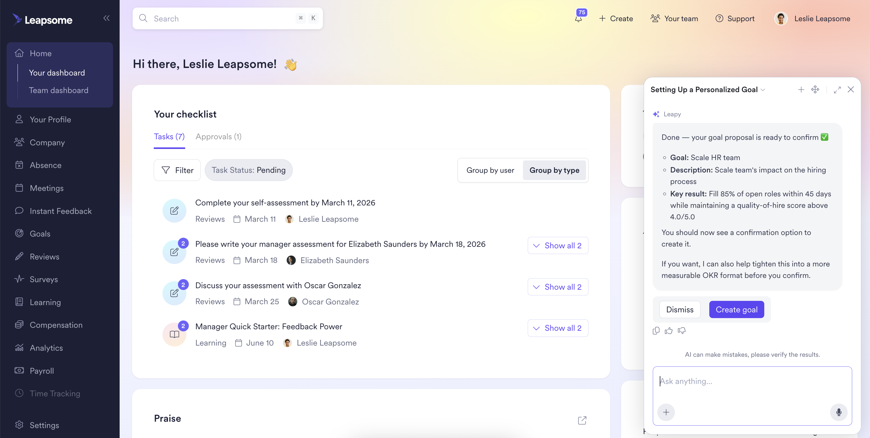Select Your dashboard
Screen dimensions: 870x438
pos(57,72)
